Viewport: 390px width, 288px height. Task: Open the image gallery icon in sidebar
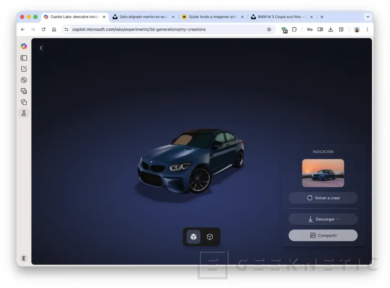click(24, 91)
